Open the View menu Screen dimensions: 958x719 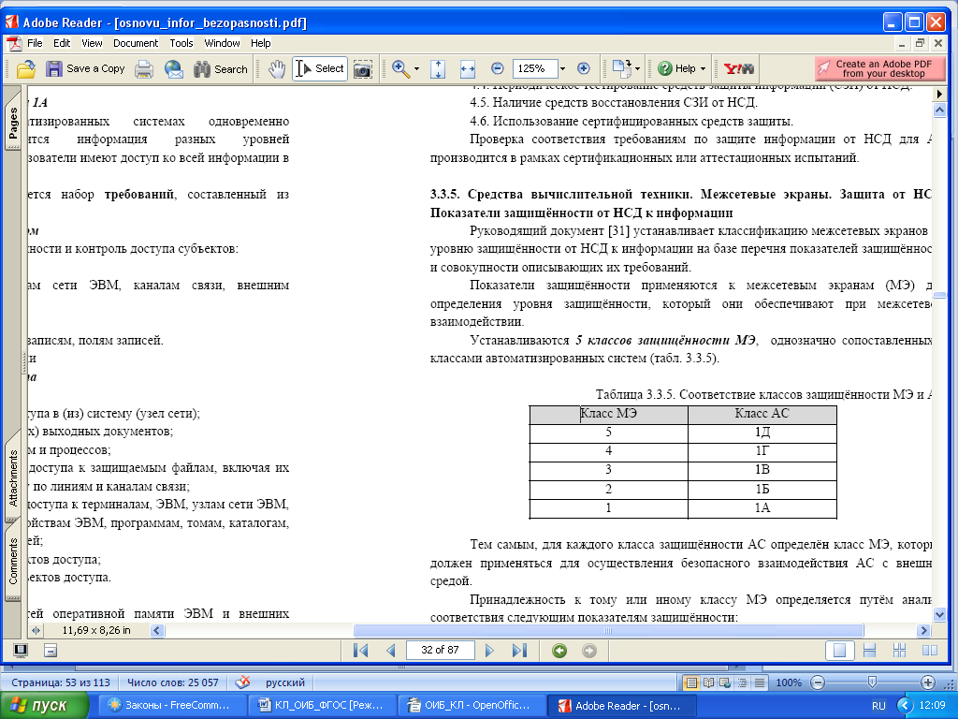(x=92, y=43)
